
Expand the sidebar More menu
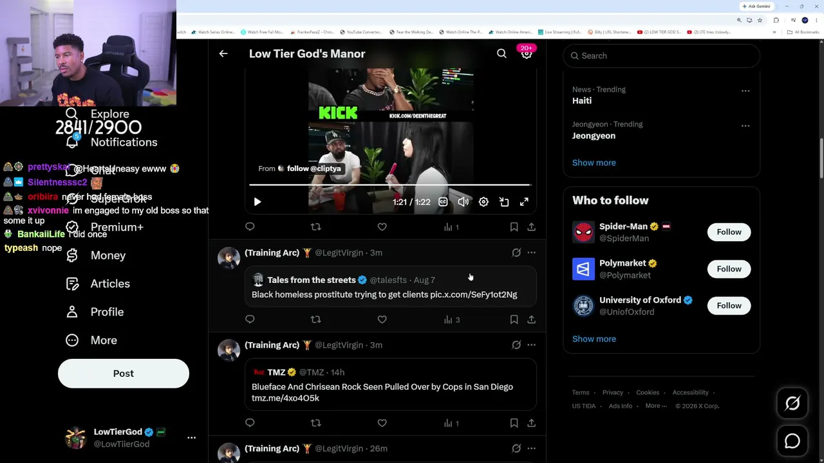(x=91, y=340)
